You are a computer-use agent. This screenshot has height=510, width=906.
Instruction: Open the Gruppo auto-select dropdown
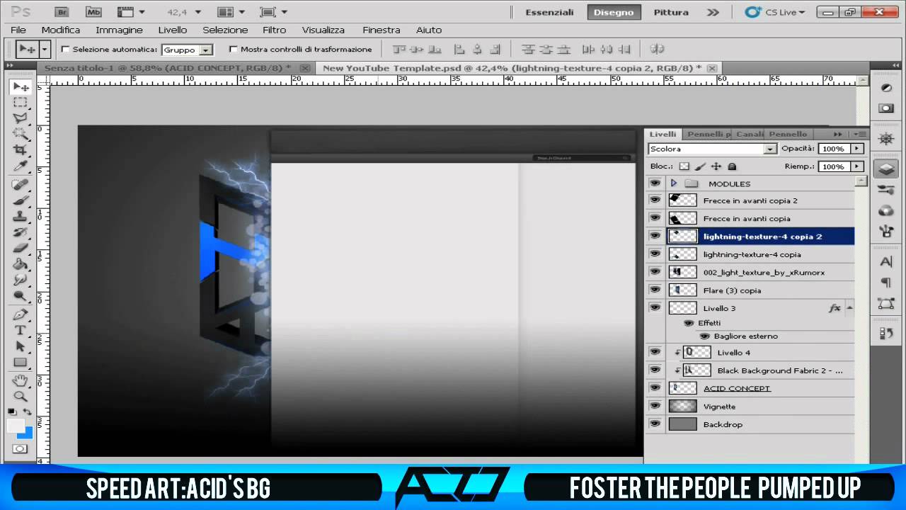tap(206, 50)
